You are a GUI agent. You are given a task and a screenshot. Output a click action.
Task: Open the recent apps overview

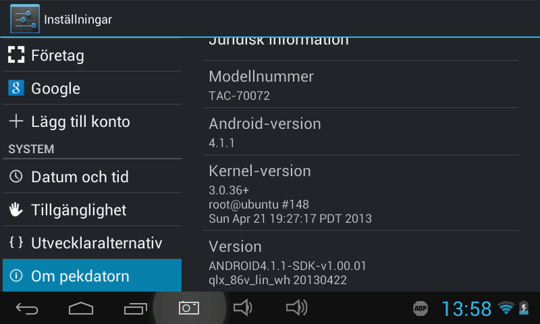136,308
